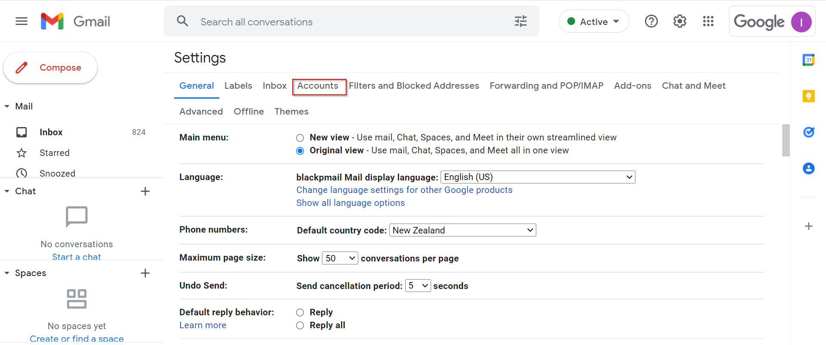Open the Support help icon
The width and height of the screenshot is (826, 345).
(x=651, y=21)
